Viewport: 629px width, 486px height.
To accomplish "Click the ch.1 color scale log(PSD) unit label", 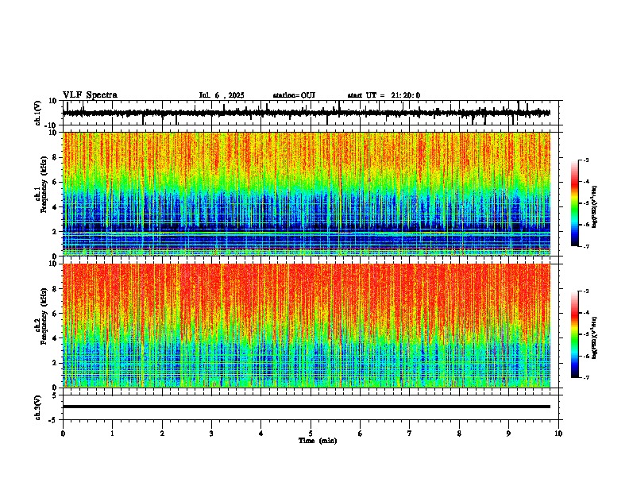I will 595,207.
